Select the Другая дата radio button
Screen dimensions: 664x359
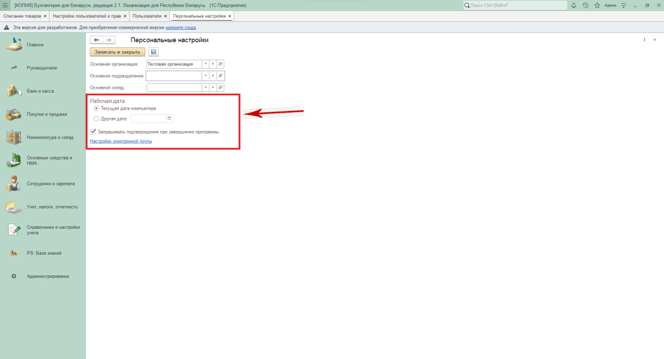point(97,119)
